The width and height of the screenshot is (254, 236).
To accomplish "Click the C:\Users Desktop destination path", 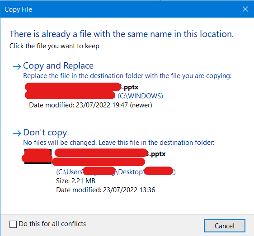I will pyautogui.click(x=116, y=172).
